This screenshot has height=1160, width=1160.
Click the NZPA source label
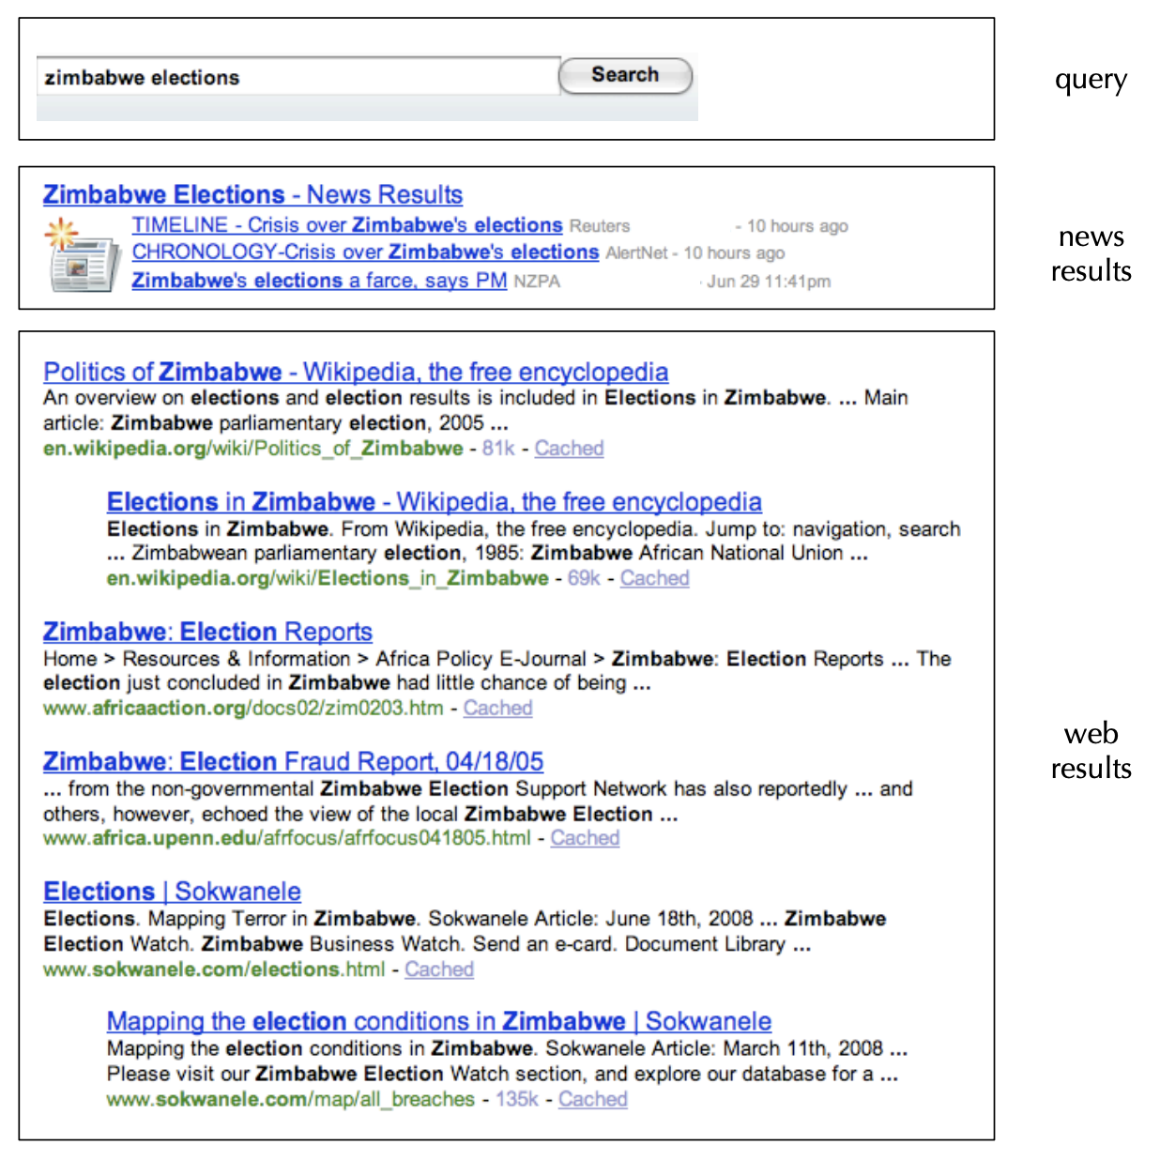click(537, 282)
